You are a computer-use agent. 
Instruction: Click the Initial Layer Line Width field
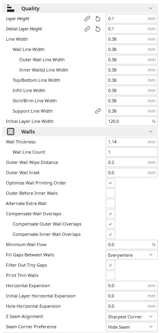(x=132, y=121)
